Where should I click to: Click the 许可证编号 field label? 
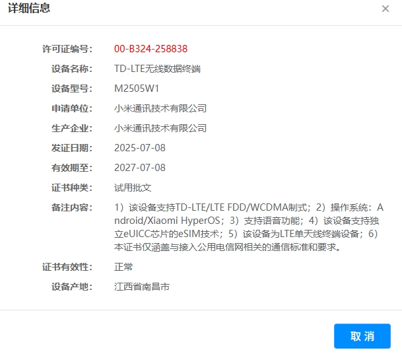click(67, 49)
